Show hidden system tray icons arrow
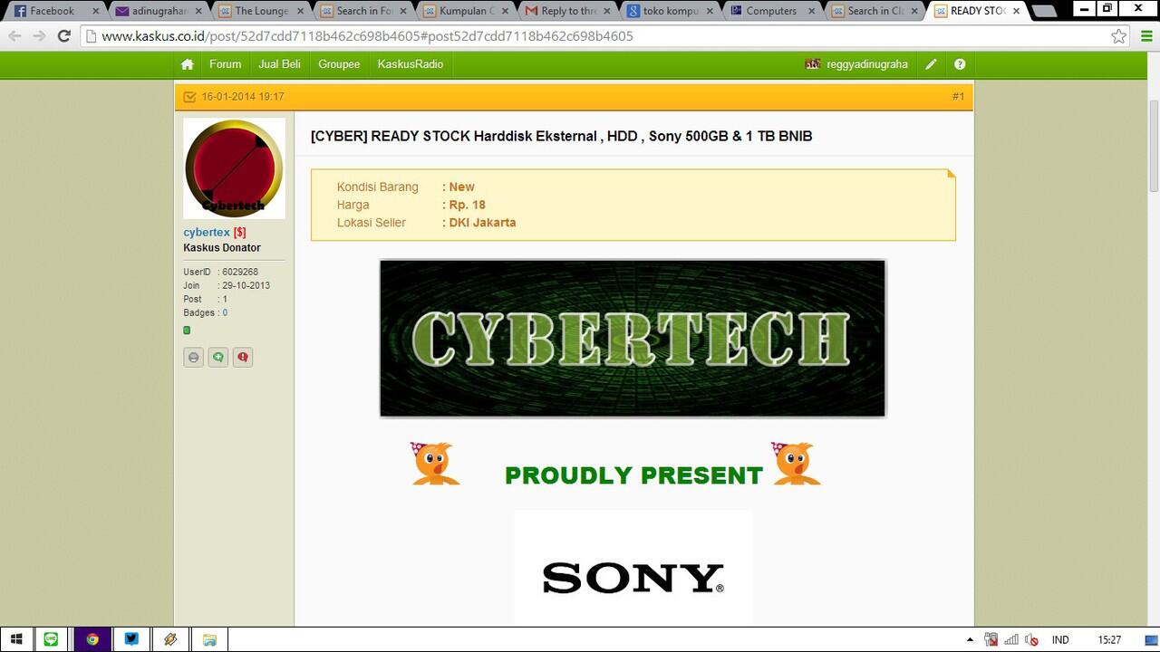The height and width of the screenshot is (652, 1160). pyautogui.click(x=970, y=639)
